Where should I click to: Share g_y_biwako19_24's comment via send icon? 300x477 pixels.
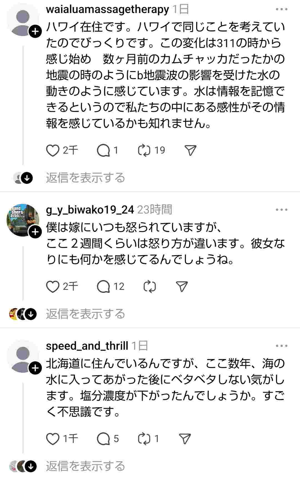pyautogui.click(x=182, y=287)
